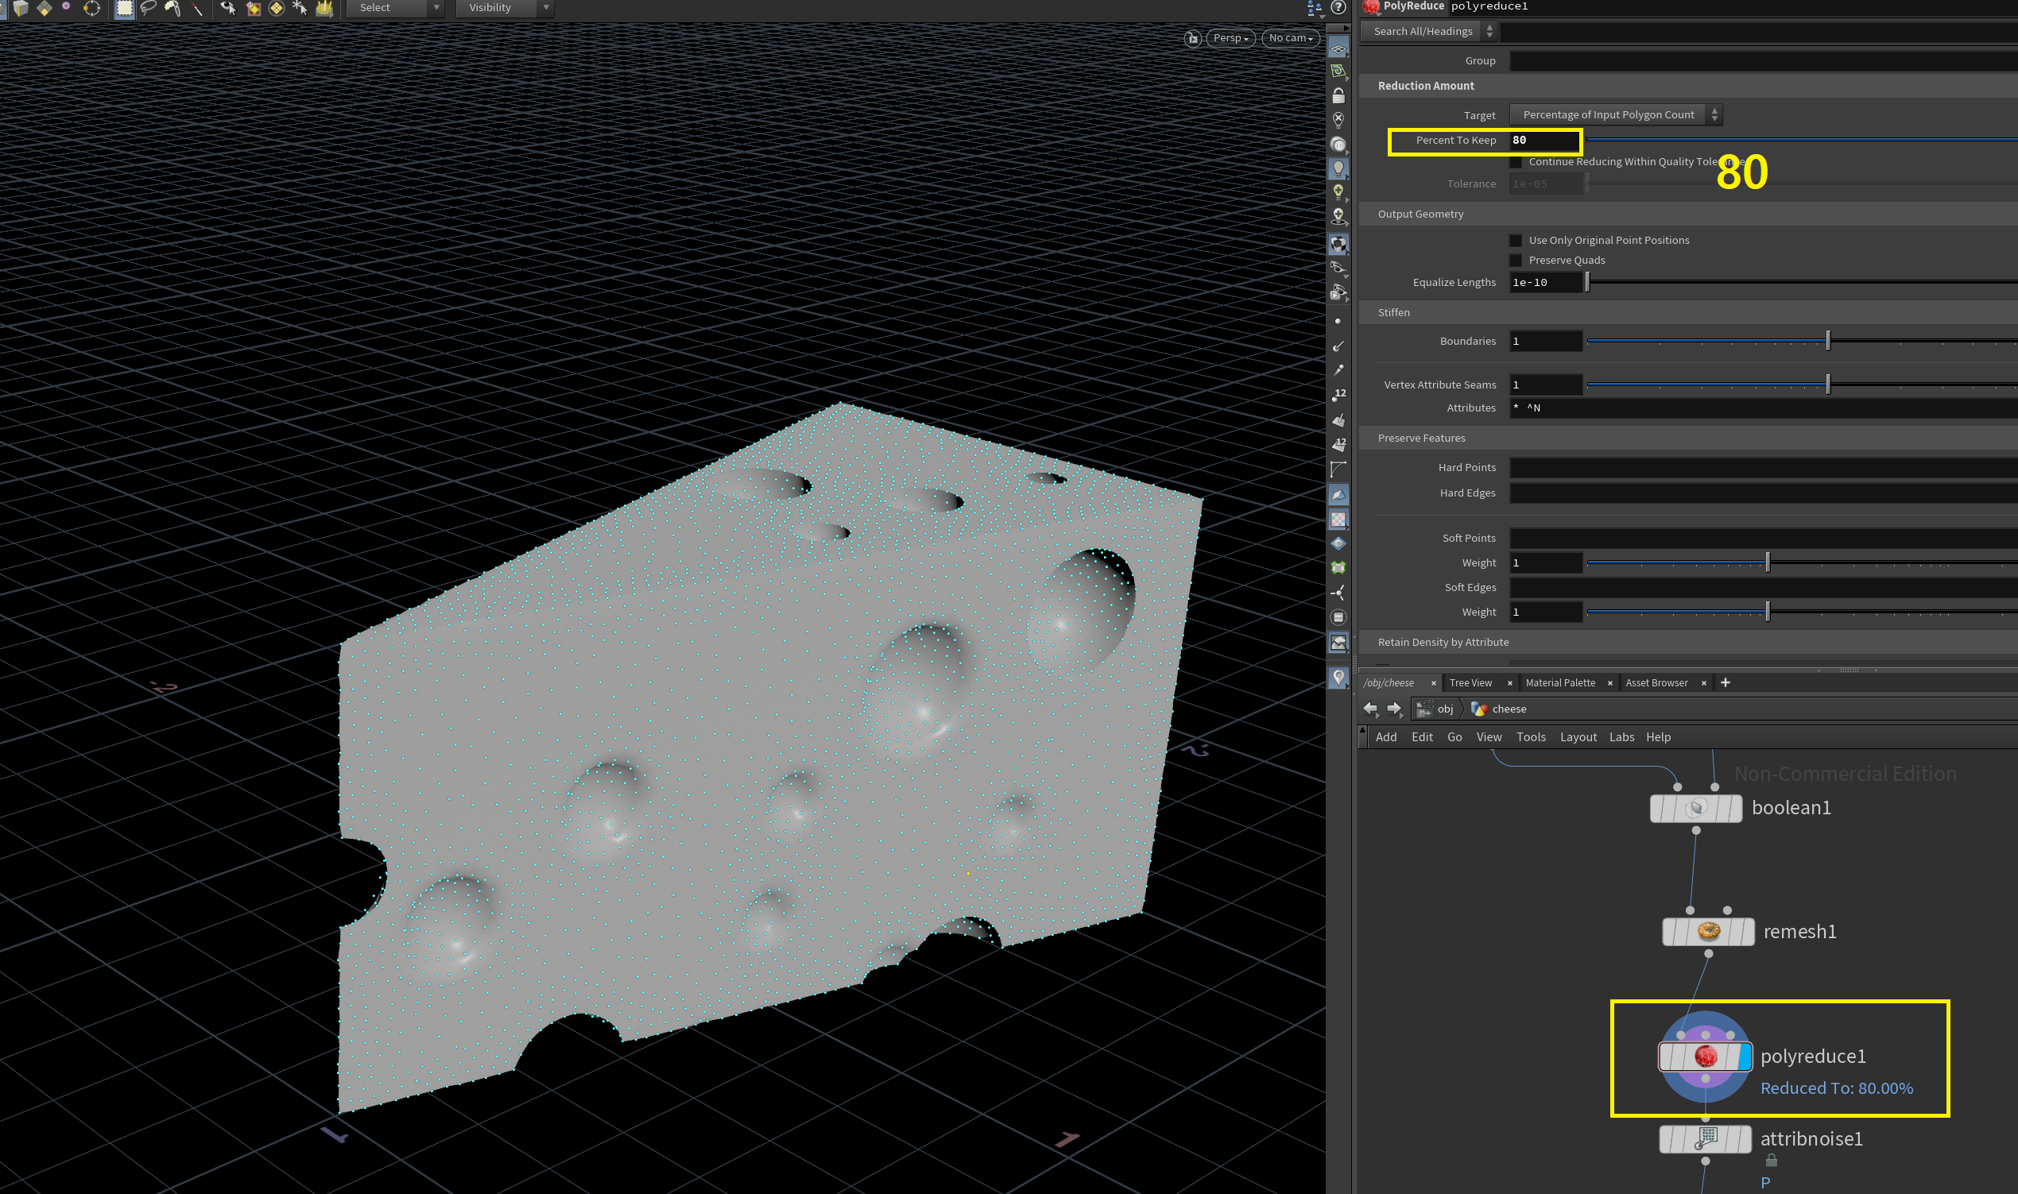Switch to the Material Palette tab
2018x1194 pixels.
tap(1560, 683)
